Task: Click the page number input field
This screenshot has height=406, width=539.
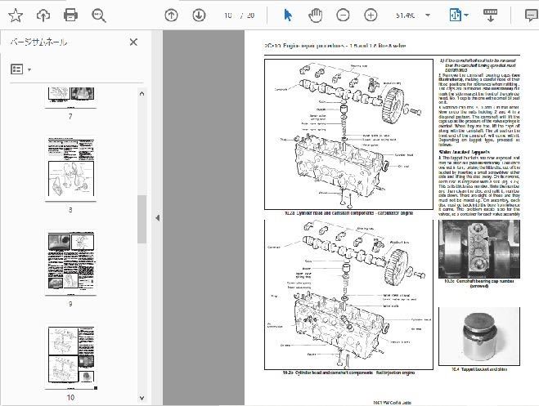Action: point(228,16)
